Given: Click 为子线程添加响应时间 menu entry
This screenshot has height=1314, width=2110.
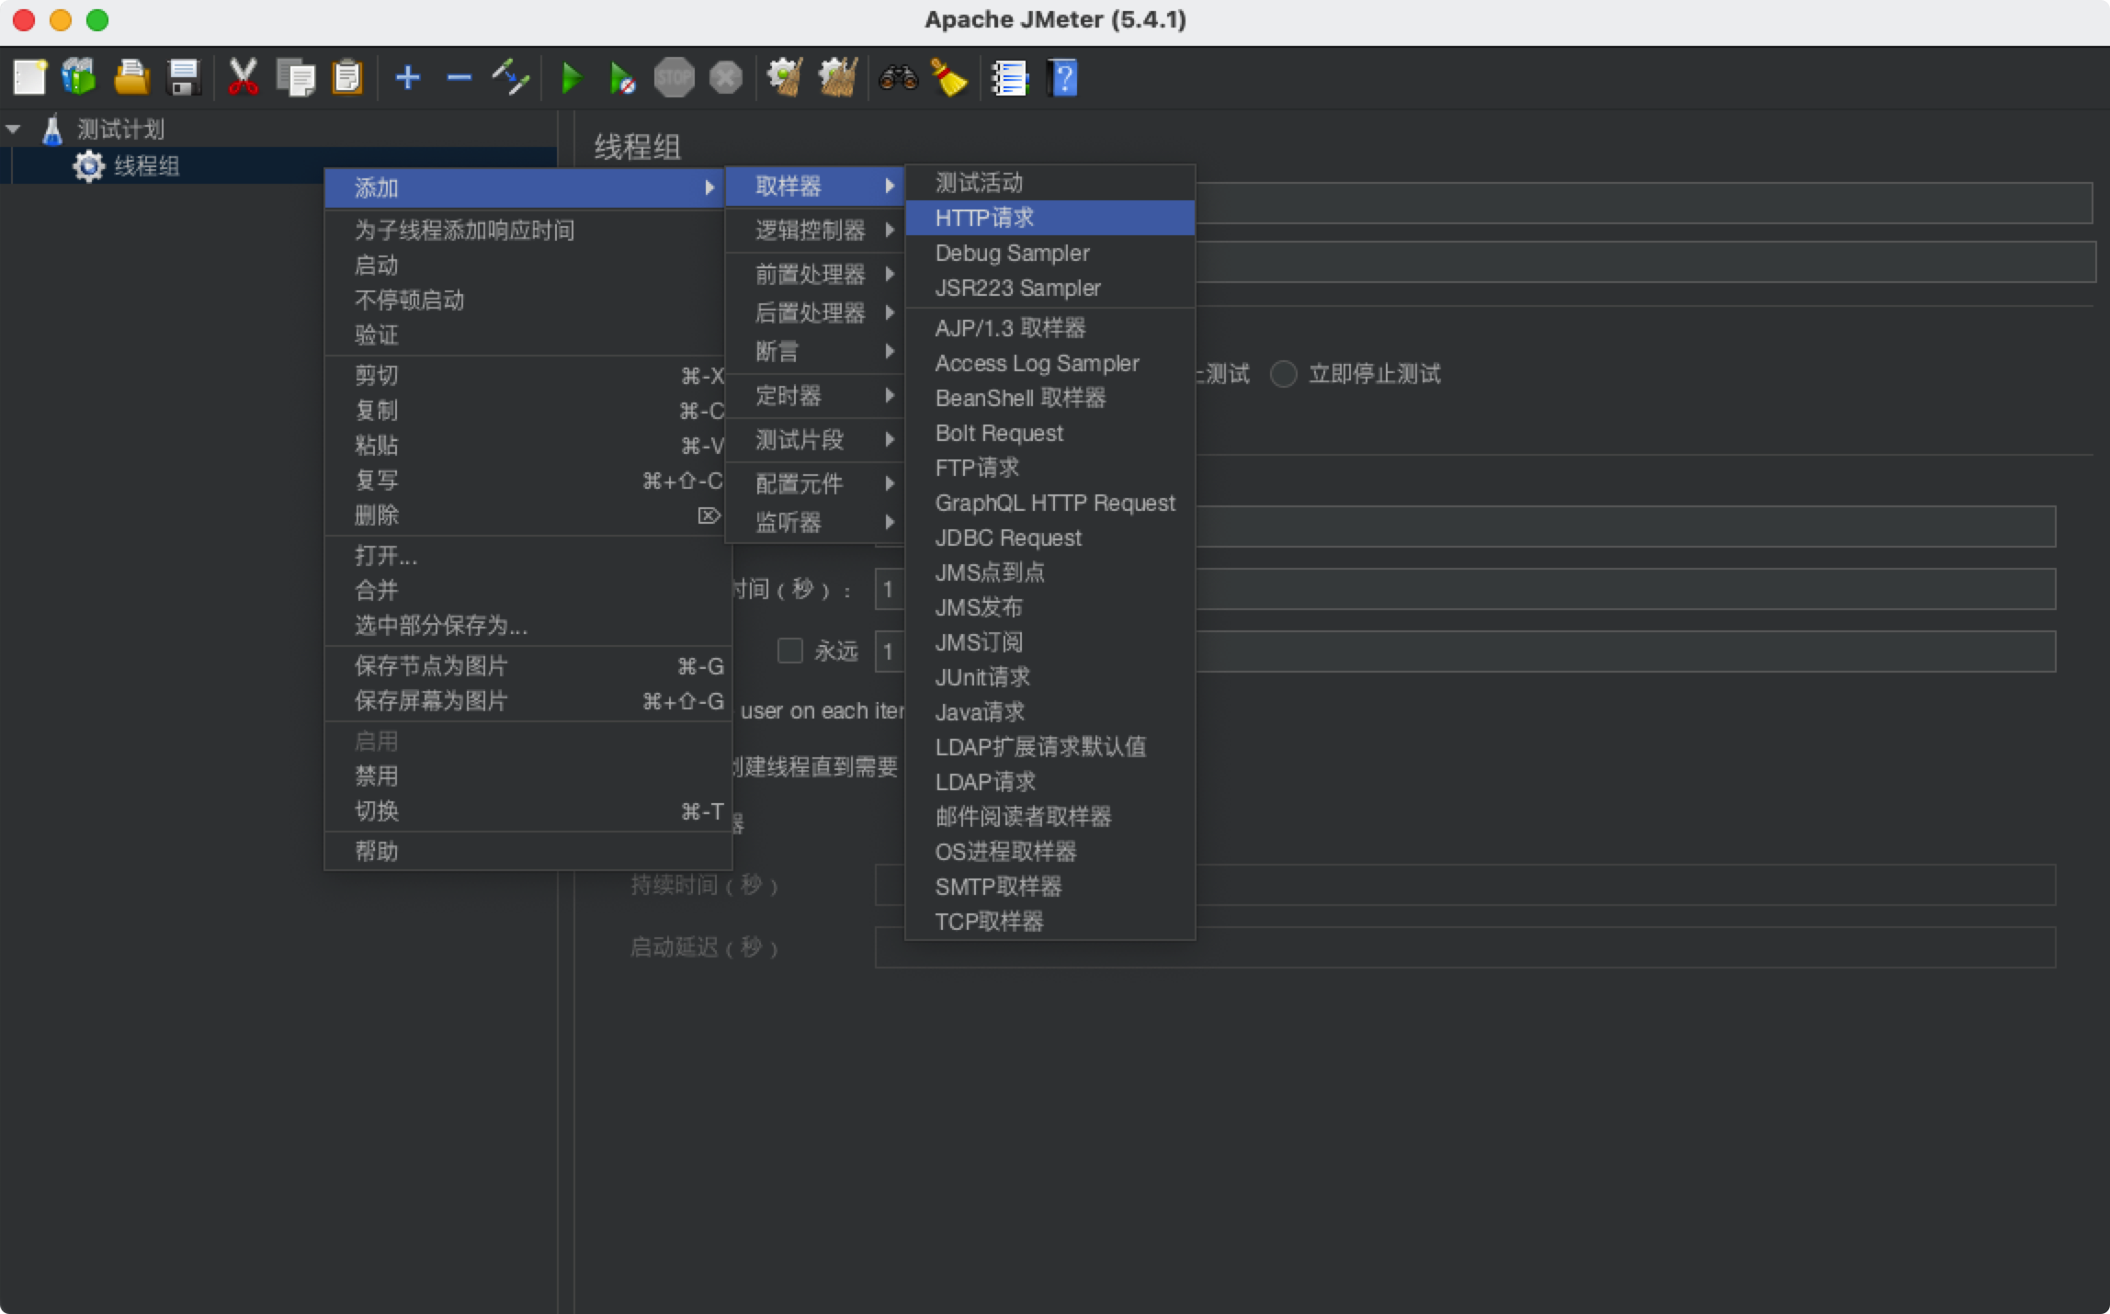Looking at the screenshot, I should [527, 231].
